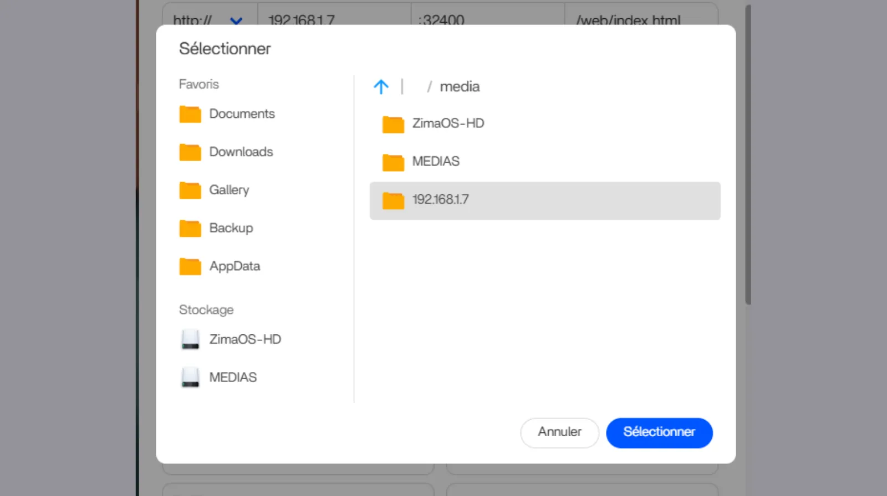Click the Backup folder icon

coord(190,228)
